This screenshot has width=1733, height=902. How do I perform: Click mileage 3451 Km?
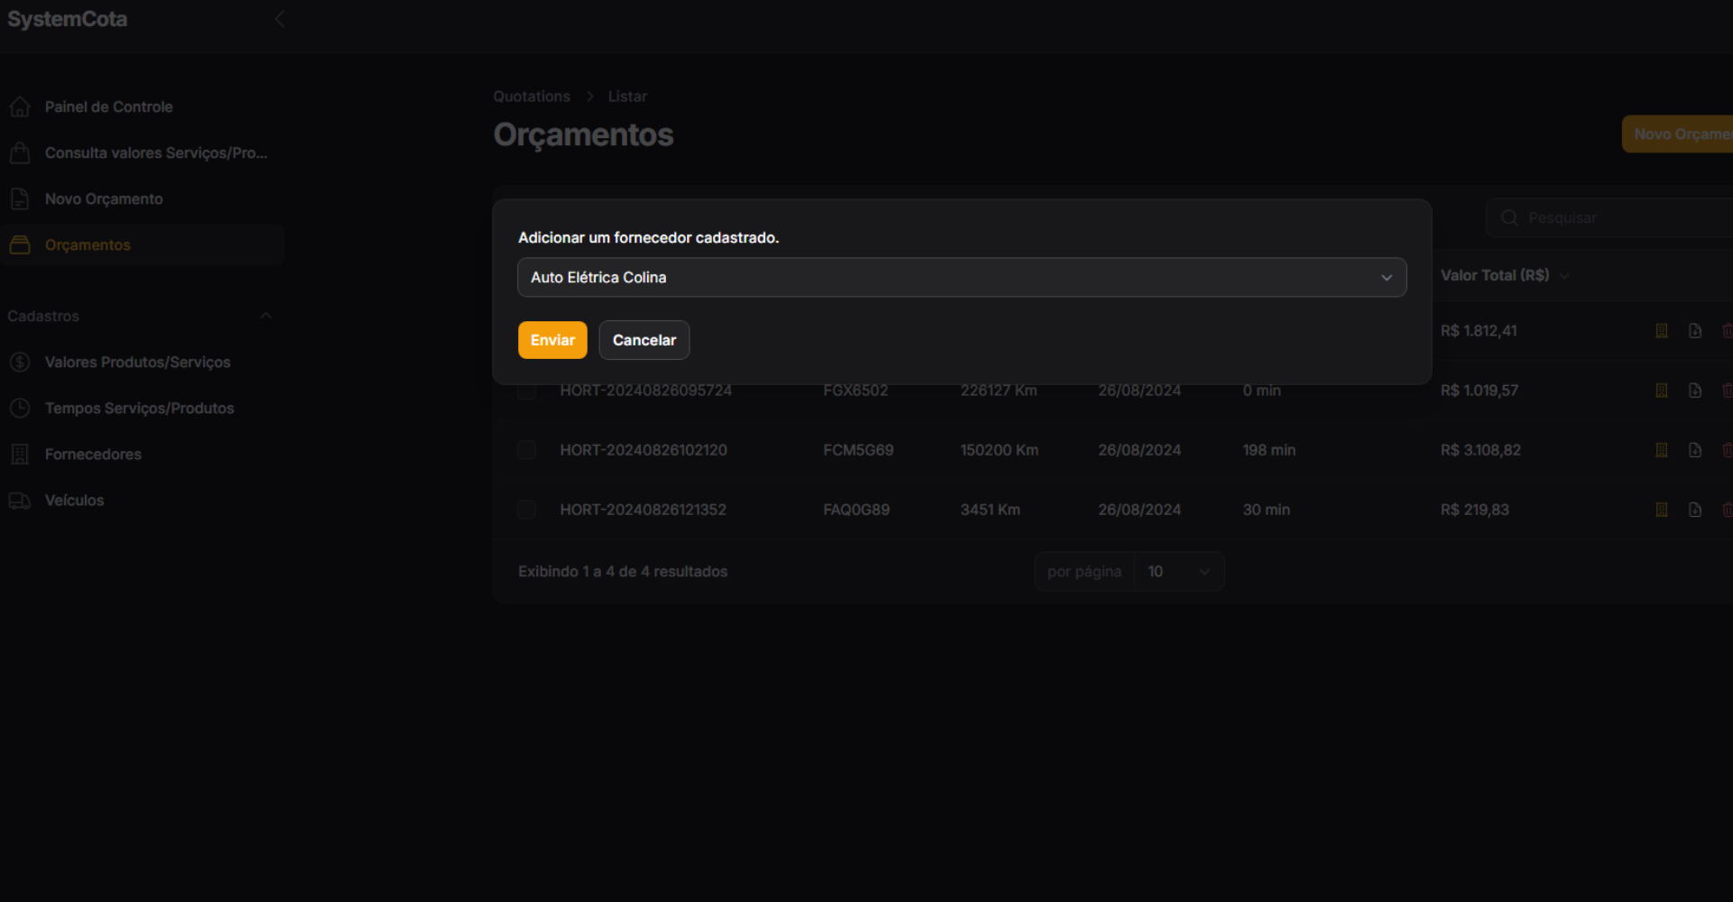coord(990,510)
